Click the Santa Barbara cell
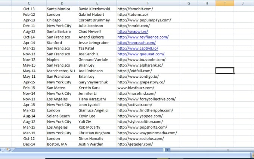 click(x=62, y=31)
